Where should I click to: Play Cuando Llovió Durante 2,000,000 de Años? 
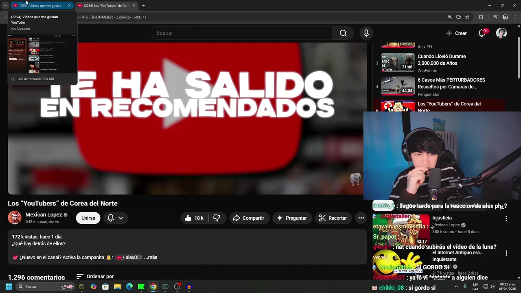pyautogui.click(x=442, y=60)
